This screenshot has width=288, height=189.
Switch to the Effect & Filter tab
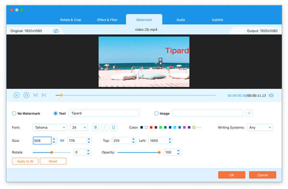pos(107,20)
